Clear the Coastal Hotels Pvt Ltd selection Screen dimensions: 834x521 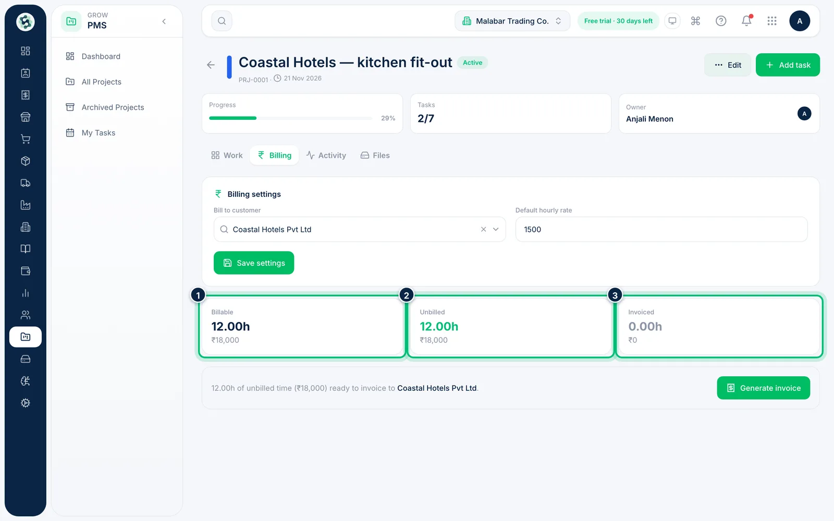[x=483, y=229]
